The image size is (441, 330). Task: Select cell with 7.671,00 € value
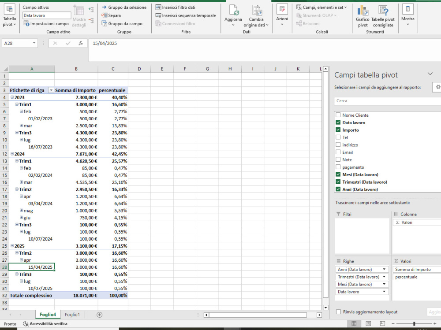pyautogui.click(x=76, y=154)
